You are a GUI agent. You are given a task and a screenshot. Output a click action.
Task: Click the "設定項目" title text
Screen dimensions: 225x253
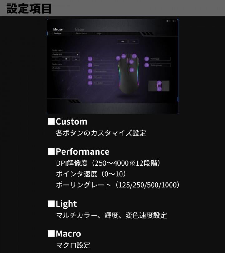point(29,9)
